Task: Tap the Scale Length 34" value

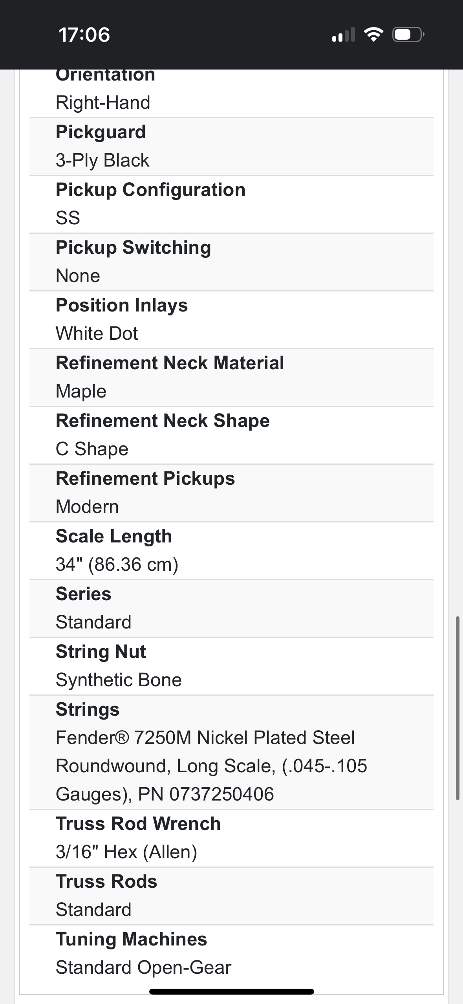Action: click(117, 564)
